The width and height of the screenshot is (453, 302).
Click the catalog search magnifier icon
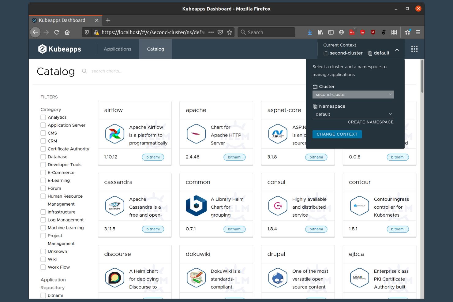point(84,71)
